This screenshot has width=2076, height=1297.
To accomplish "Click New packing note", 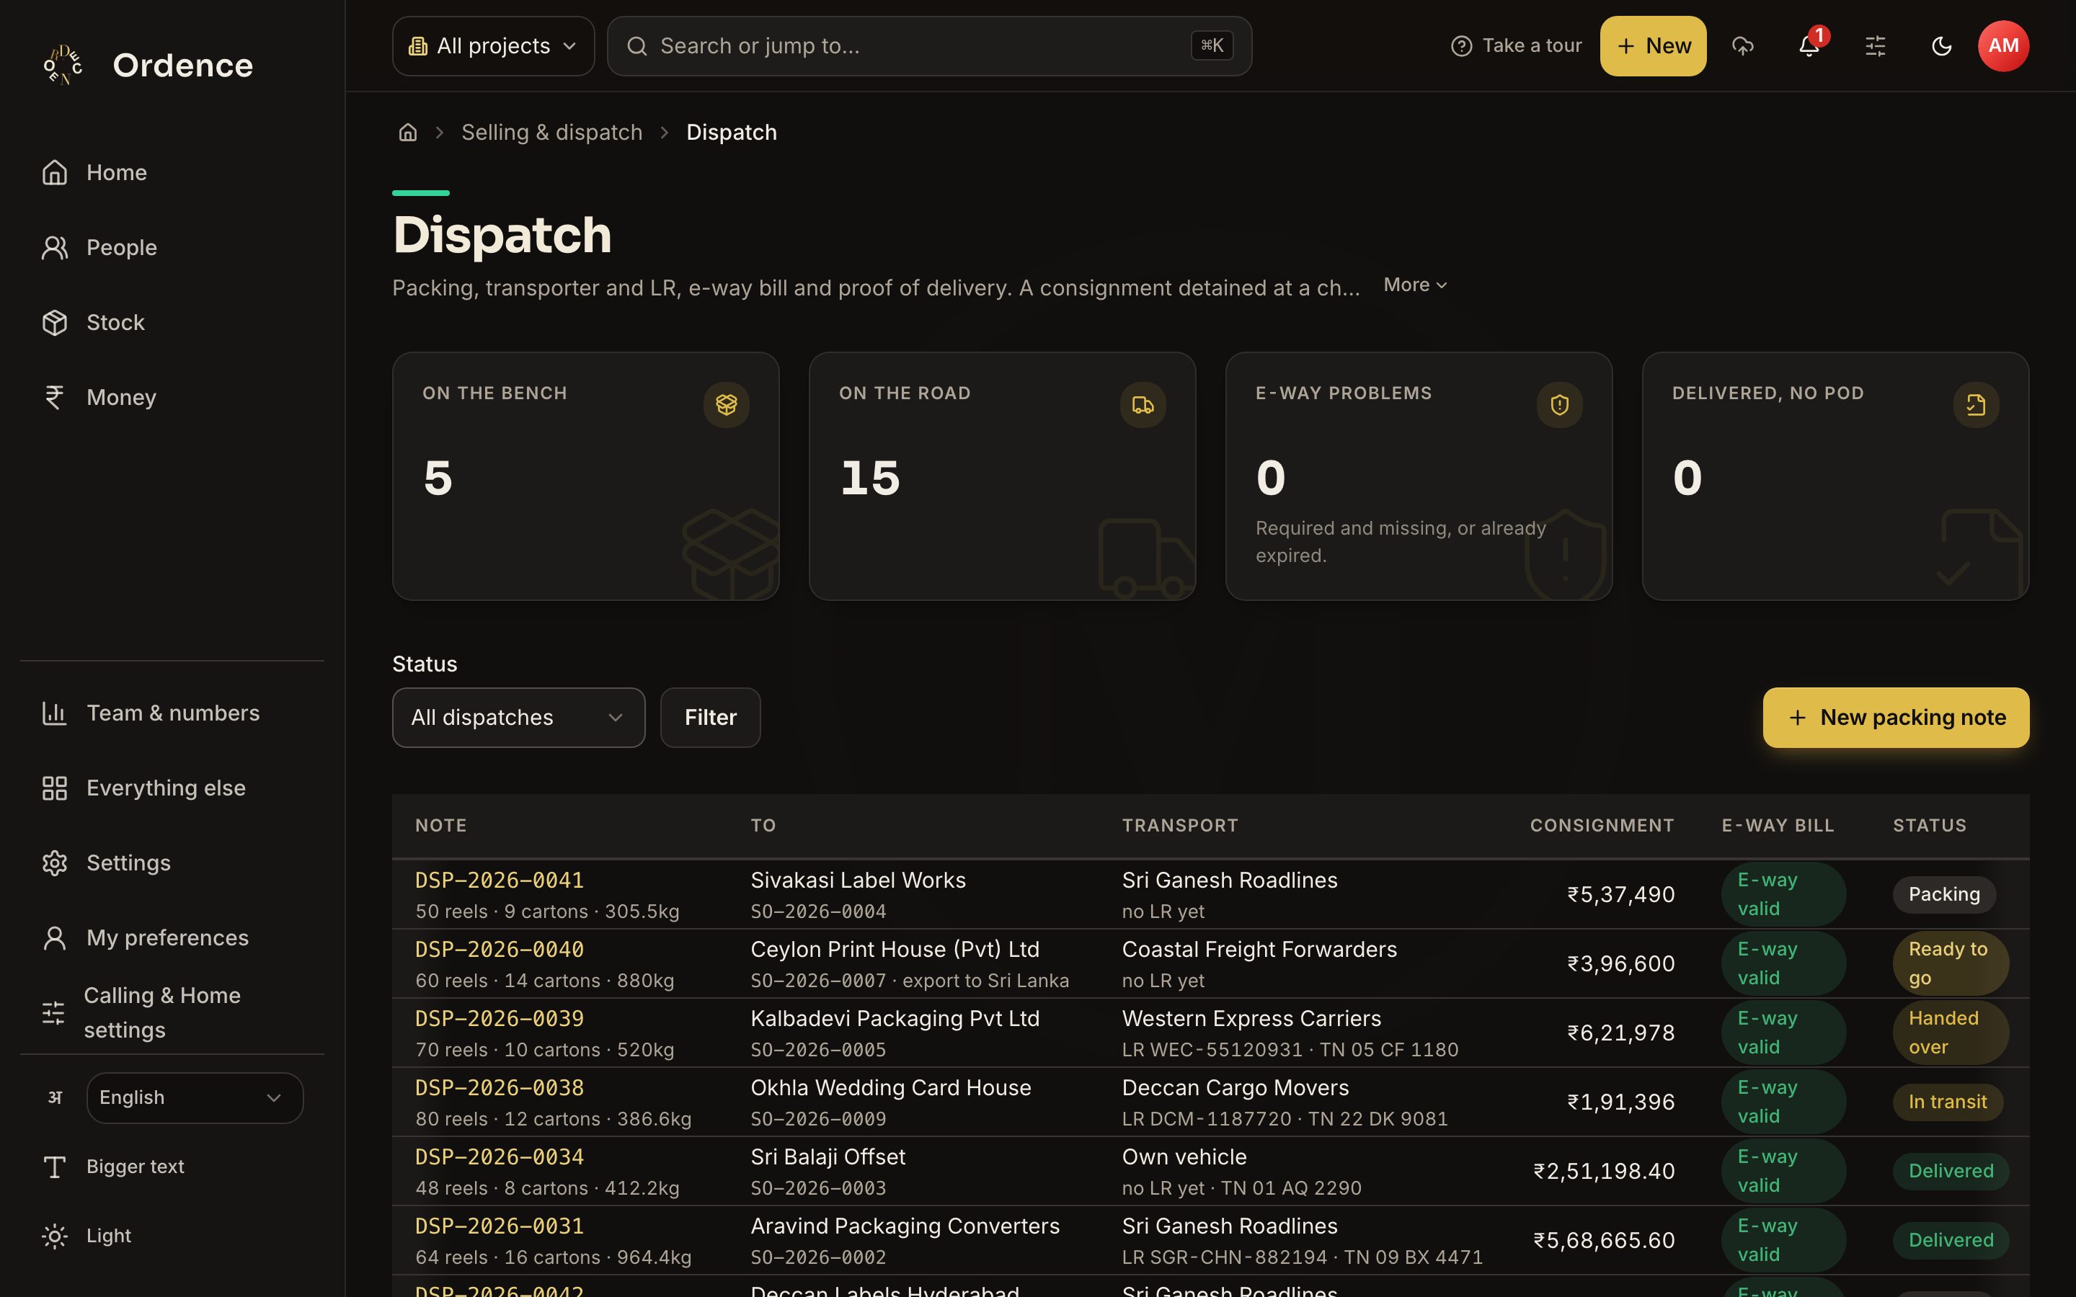I will (x=1895, y=717).
